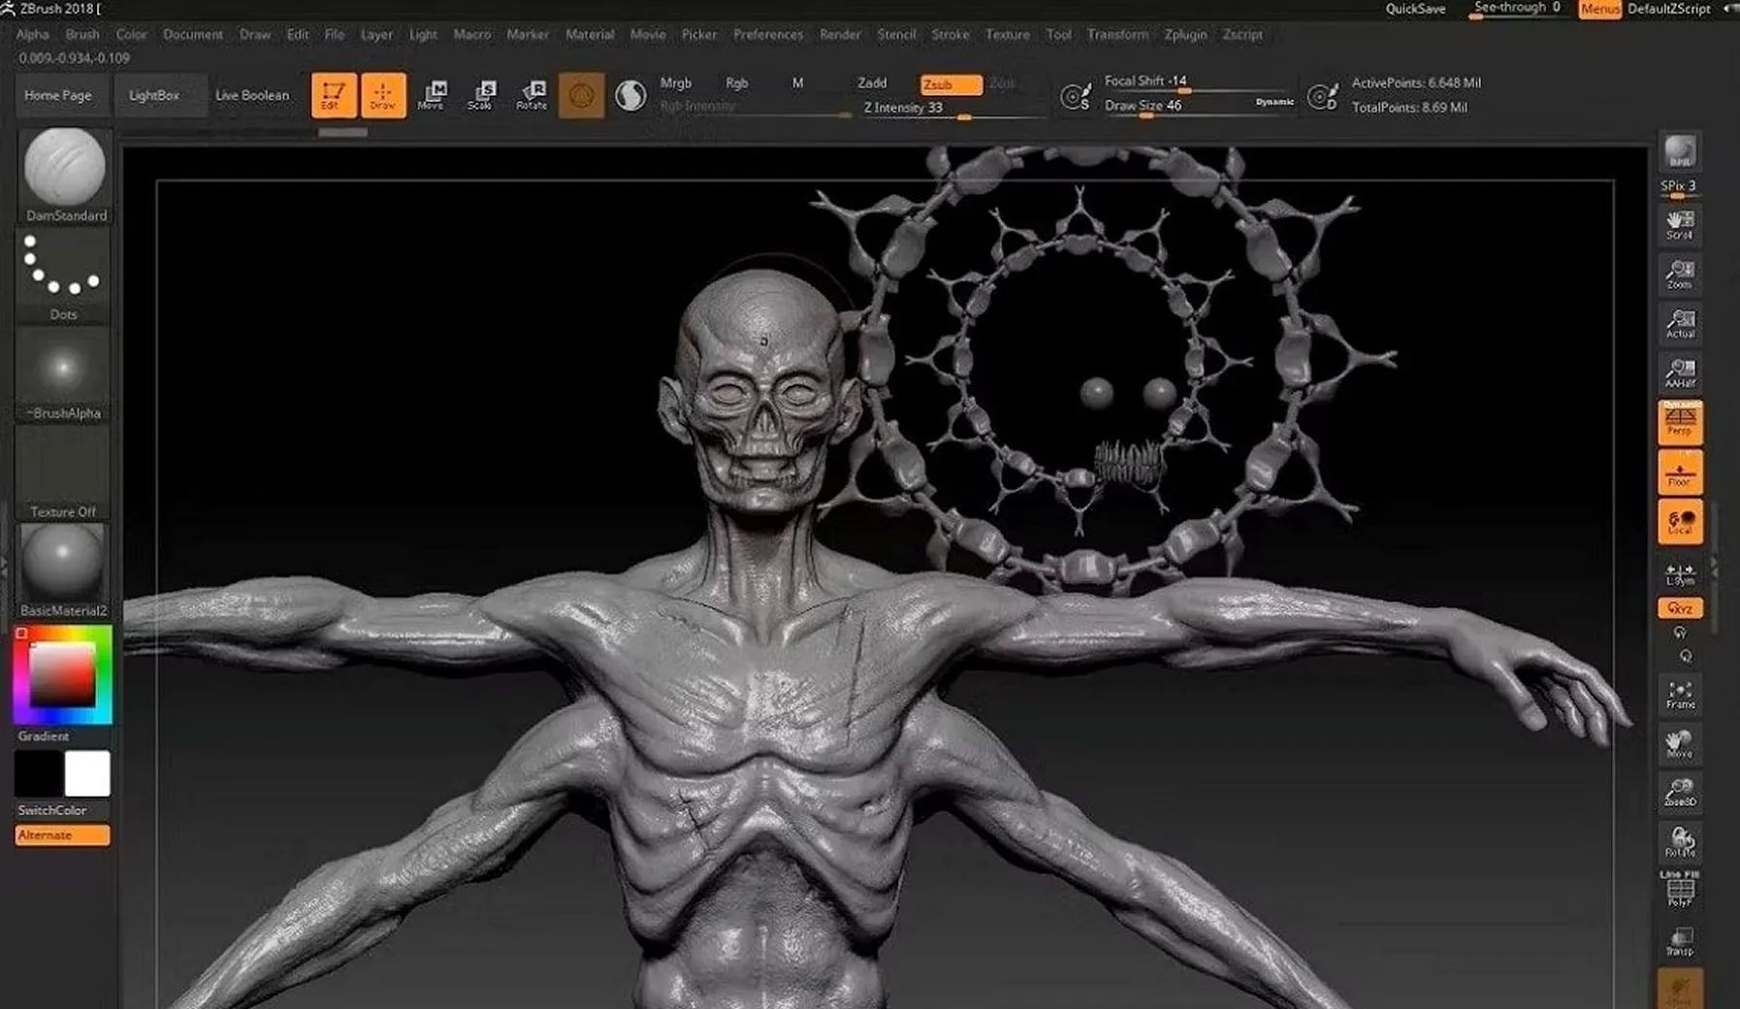Select the Scale transform tool
Viewport: 1740px width, 1009px height.
(x=481, y=95)
